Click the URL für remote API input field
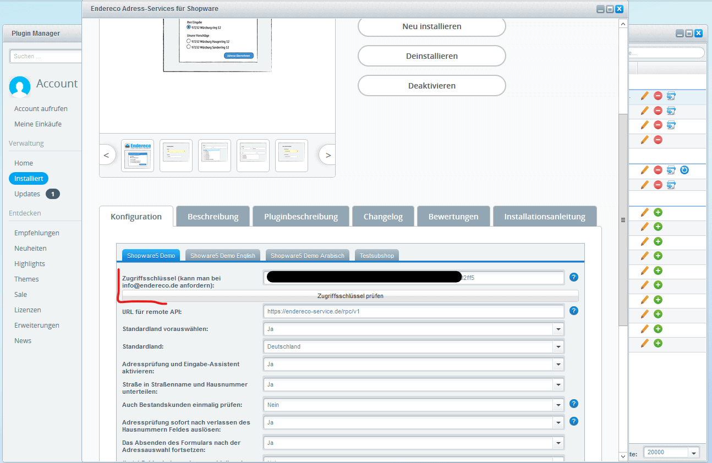The image size is (712, 463). click(414, 311)
